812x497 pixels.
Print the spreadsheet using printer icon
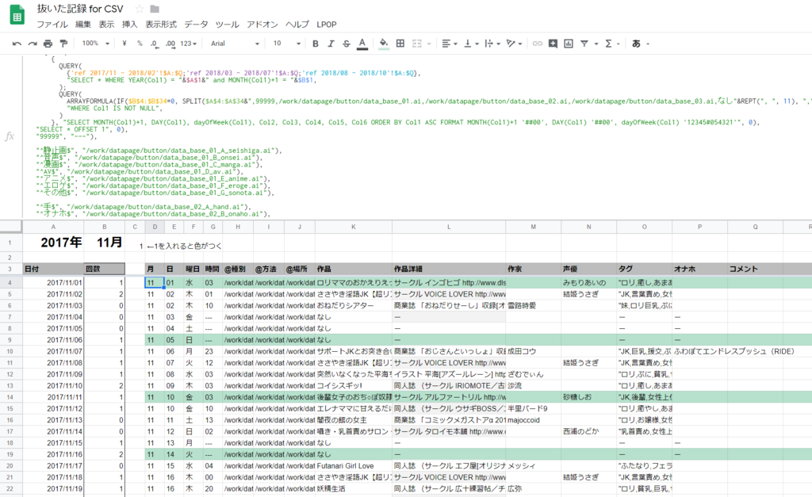click(48, 44)
